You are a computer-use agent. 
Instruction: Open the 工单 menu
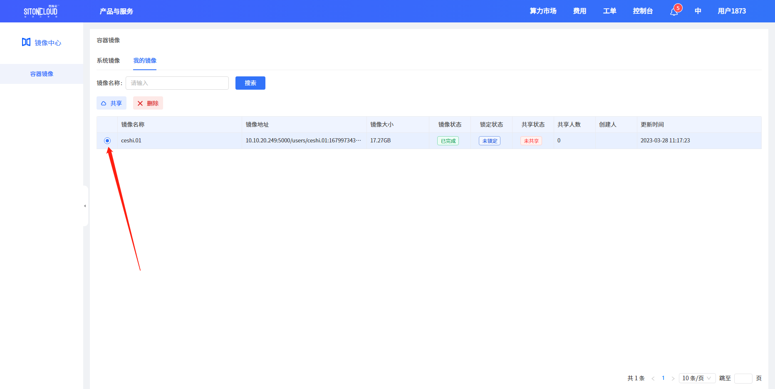pyautogui.click(x=609, y=11)
